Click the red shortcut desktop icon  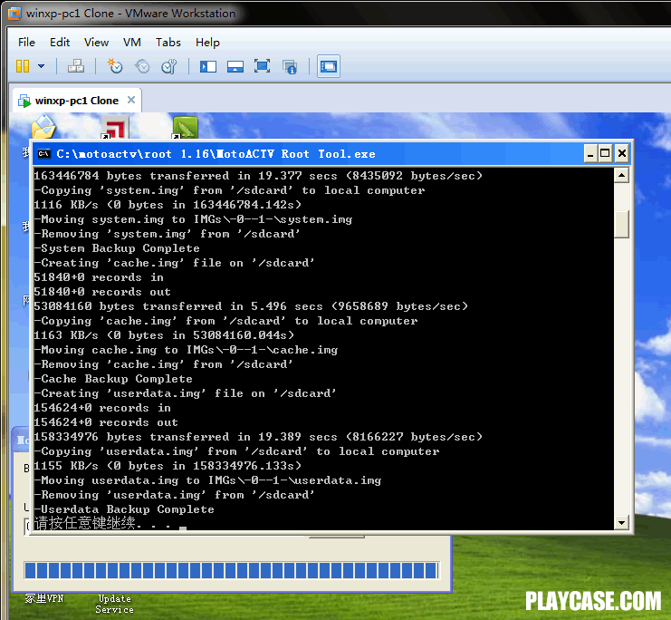115,127
